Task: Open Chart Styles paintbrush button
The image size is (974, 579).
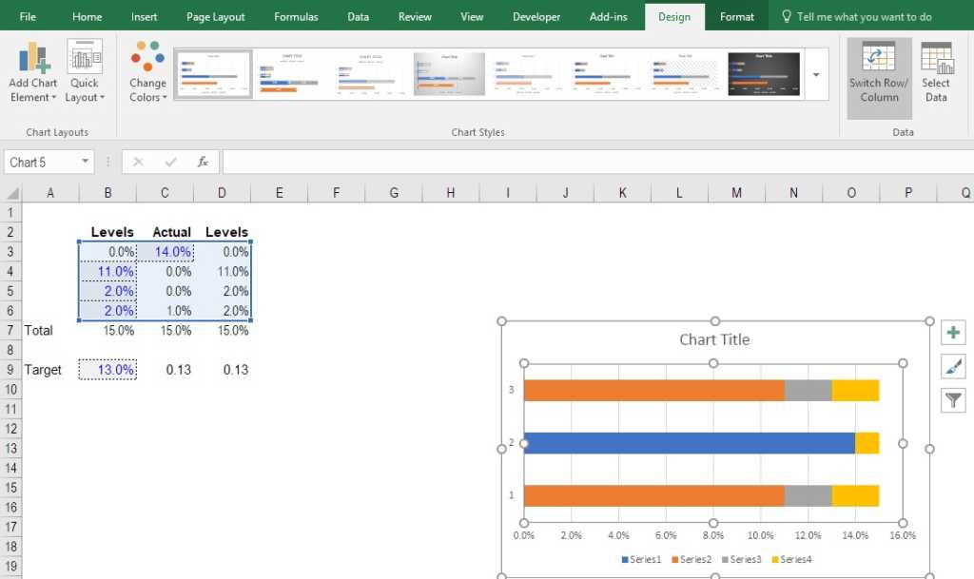Action: click(x=953, y=366)
